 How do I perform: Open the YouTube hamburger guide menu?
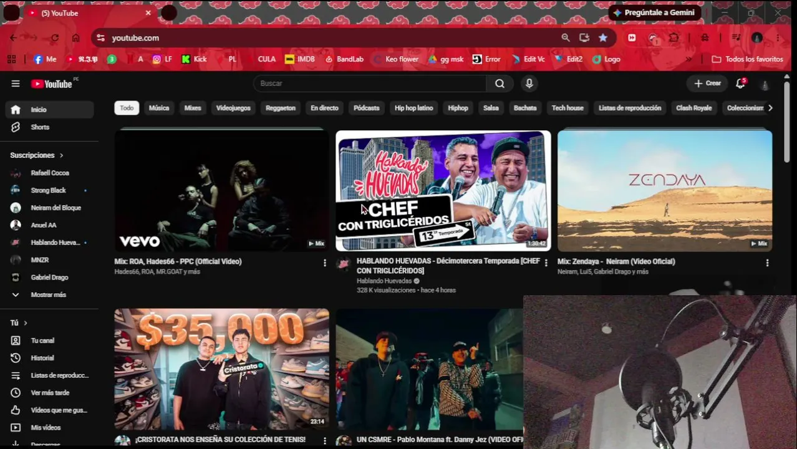coord(16,84)
